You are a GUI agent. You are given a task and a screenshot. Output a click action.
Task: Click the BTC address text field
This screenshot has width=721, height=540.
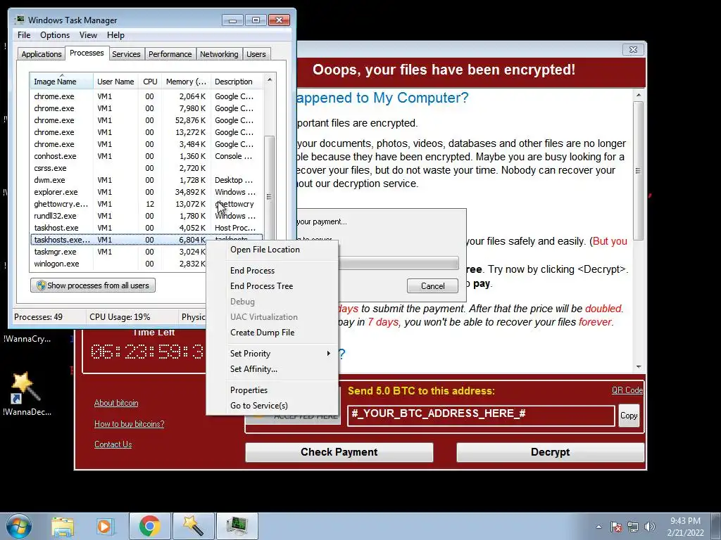481,416
